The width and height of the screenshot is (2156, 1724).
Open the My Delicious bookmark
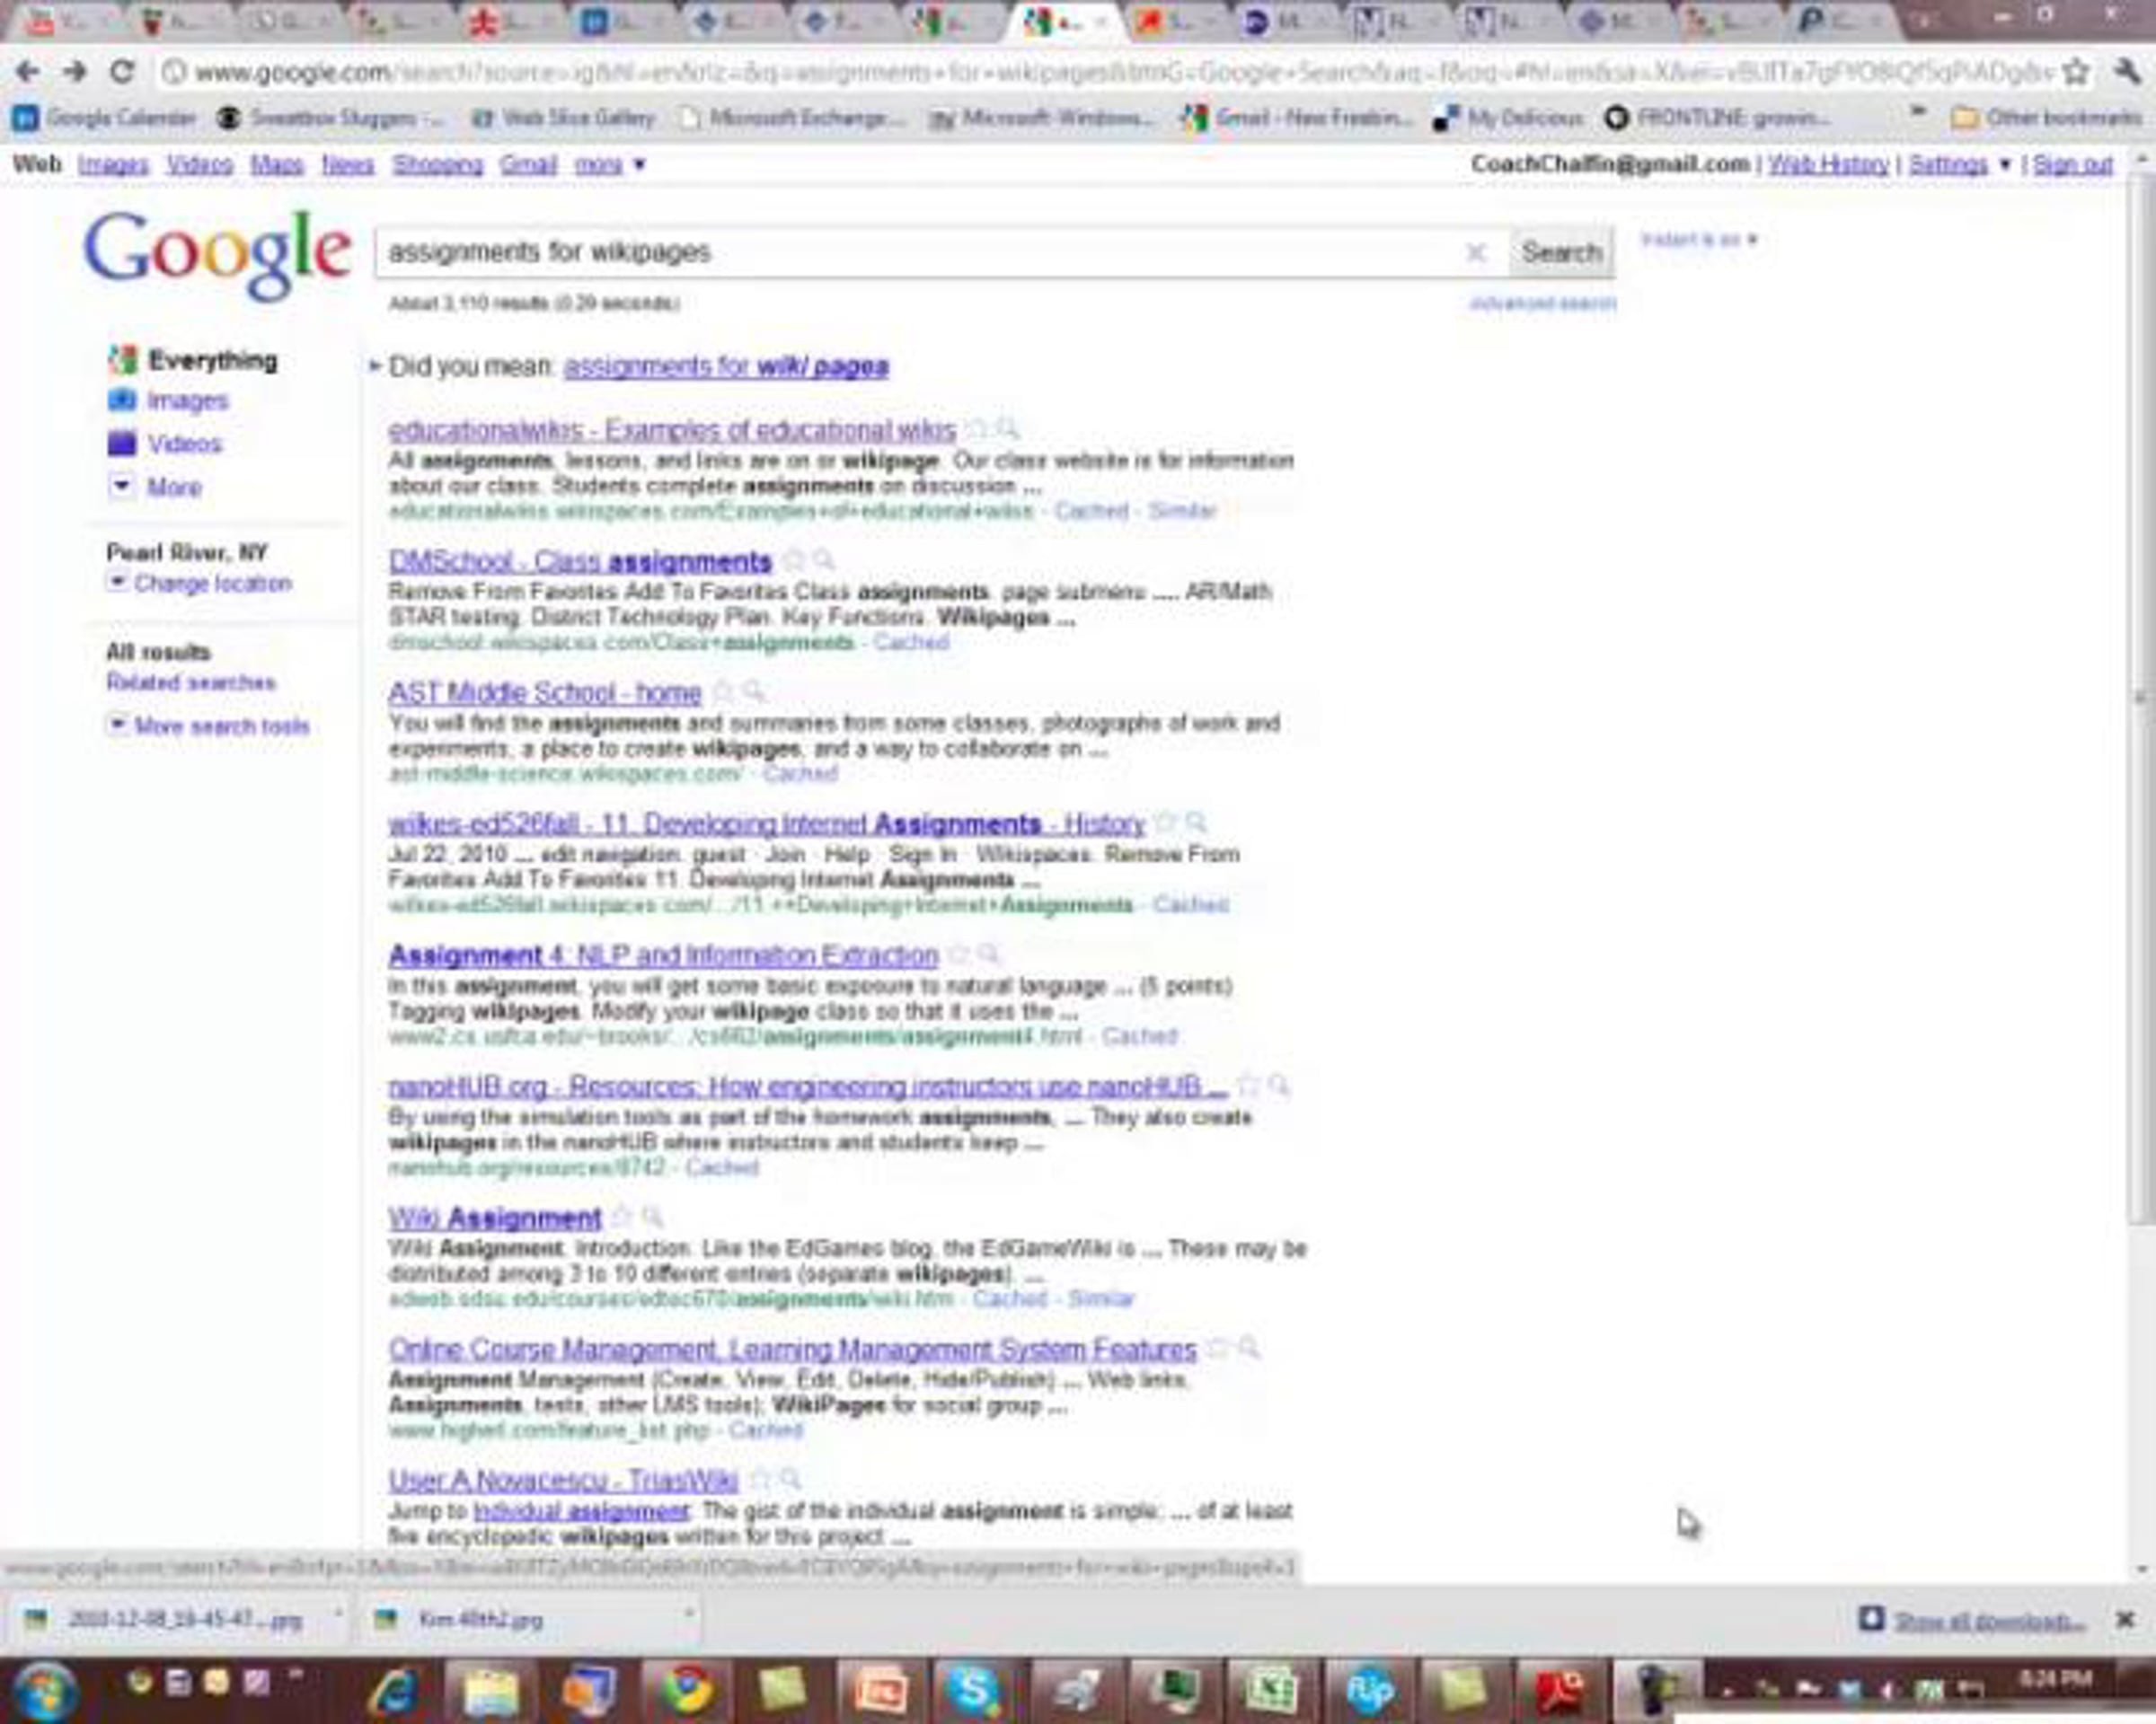click(x=1508, y=119)
